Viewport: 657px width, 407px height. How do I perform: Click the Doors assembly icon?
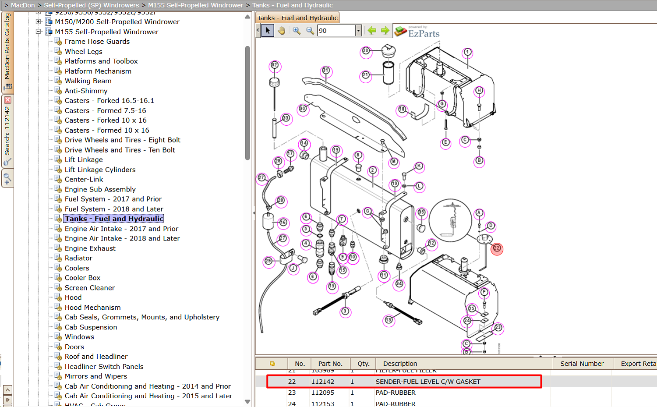[58, 347]
